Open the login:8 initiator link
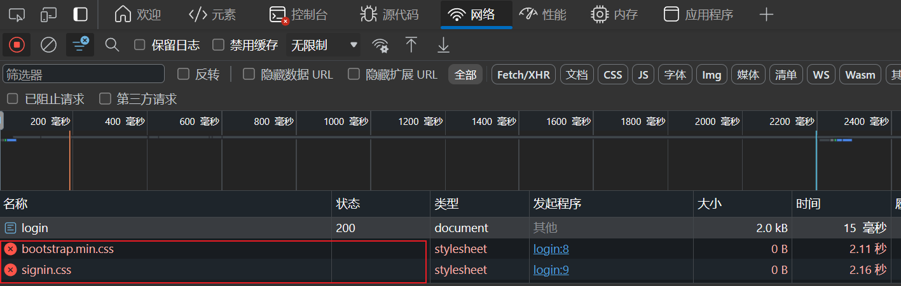Screen dimensions: 901x286 point(551,249)
